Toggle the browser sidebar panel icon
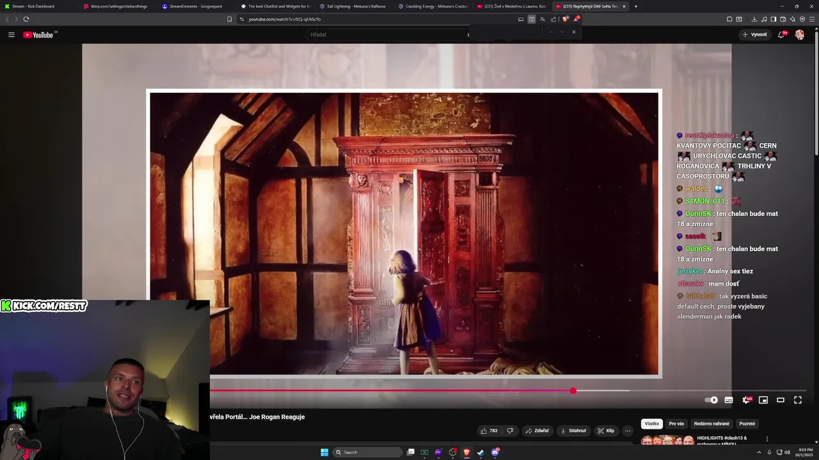The height and width of the screenshot is (460, 819). (774, 19)
